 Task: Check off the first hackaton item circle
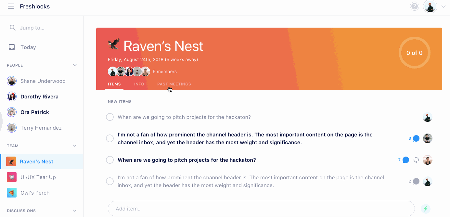pos(110,117)
